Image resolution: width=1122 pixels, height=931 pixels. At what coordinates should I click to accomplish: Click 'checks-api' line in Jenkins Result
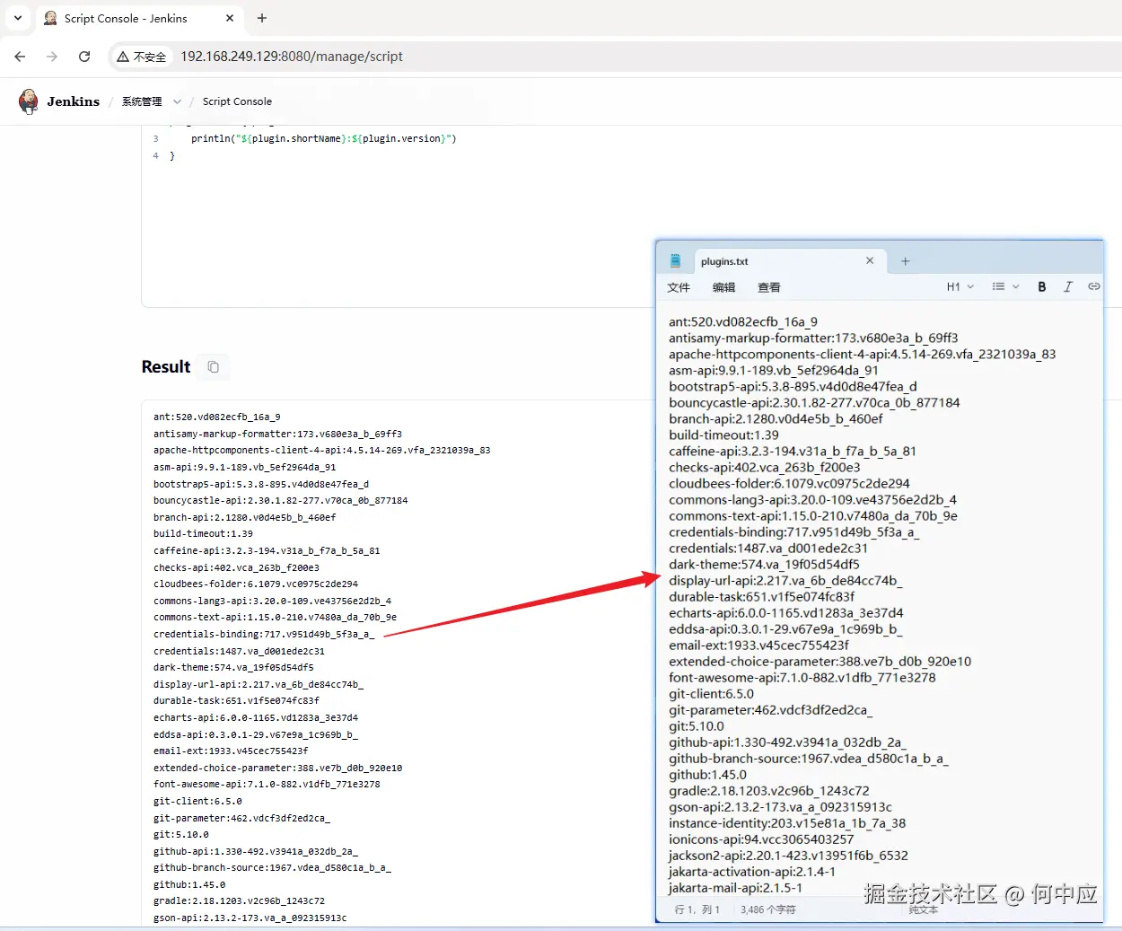point(236,567)
